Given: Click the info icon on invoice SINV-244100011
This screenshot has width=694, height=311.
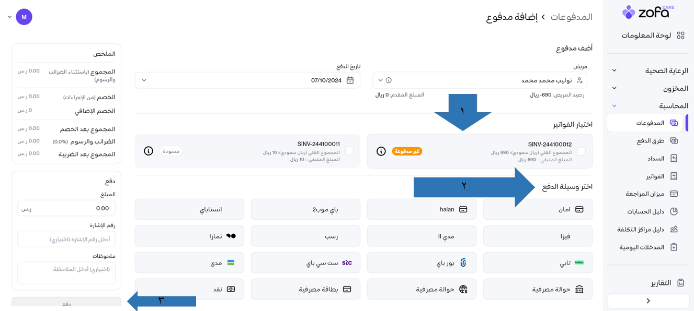Looking at the screenshot, I should pyautogui.click(x=149, y=151).
